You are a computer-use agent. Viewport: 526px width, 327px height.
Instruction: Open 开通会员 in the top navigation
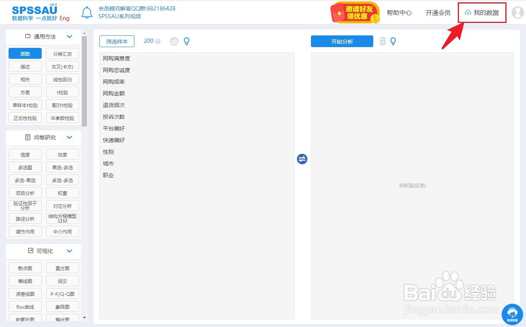(438, 13)
